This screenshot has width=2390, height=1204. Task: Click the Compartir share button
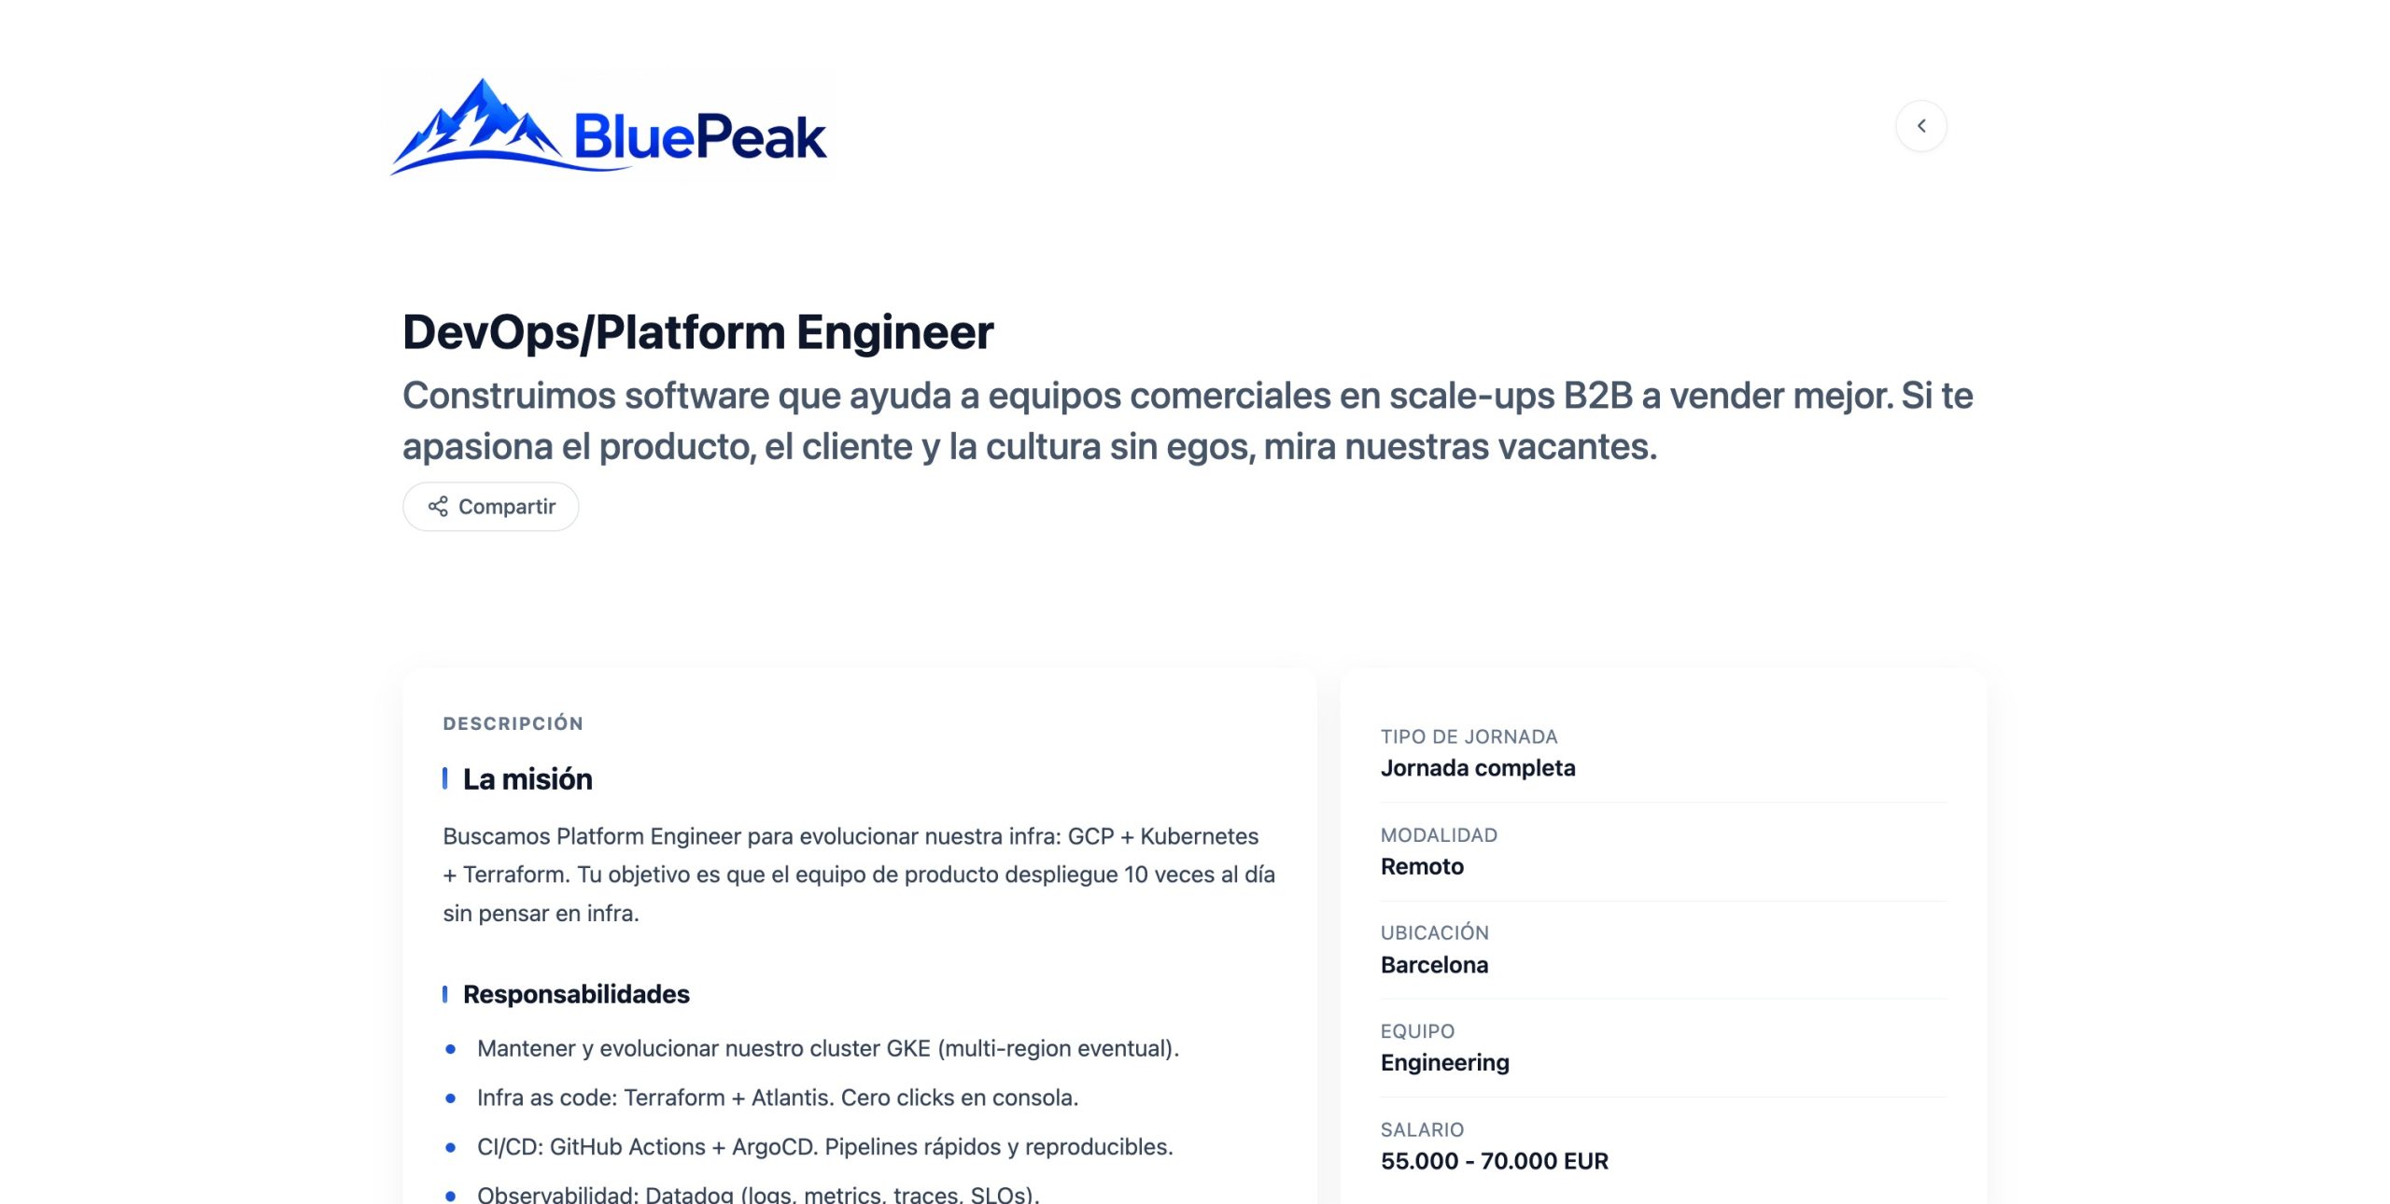pyautogui.click(x=491, y=507)
